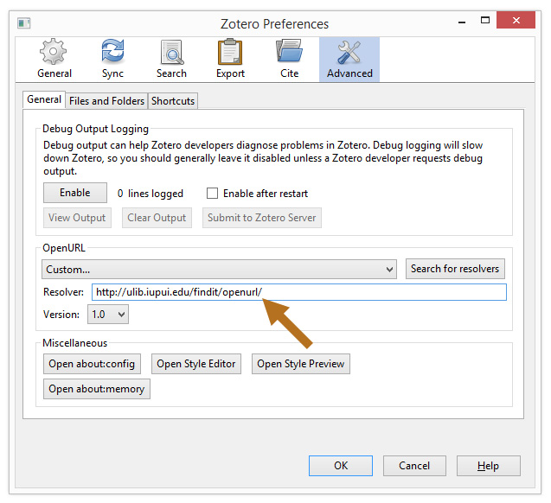Click Open Style Editor button
This screenshot has width=551, height=503.
click(196, 364)
